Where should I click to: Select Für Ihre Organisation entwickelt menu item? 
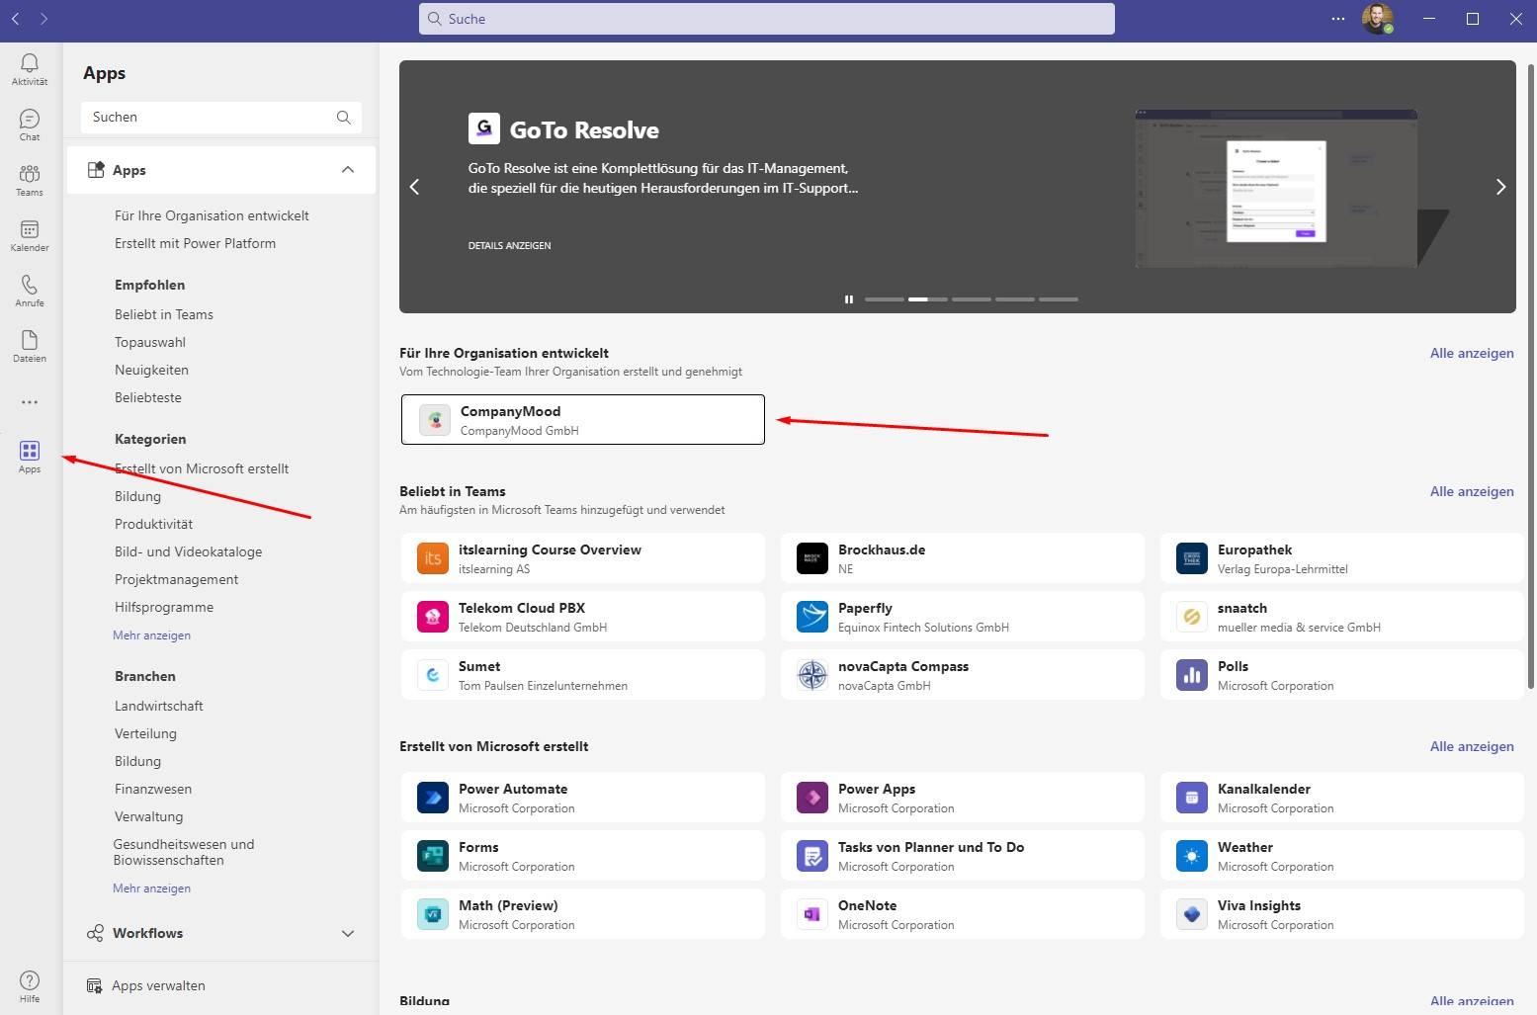click(212, 215)
